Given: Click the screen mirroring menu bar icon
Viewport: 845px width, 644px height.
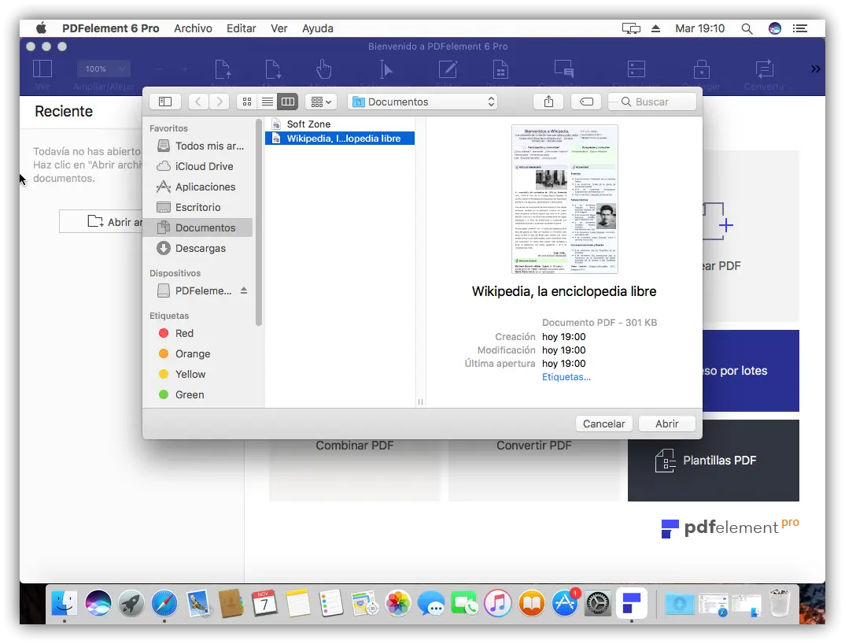Looking at the screenshot, I should pyautogui.click(x=631, y=28).
